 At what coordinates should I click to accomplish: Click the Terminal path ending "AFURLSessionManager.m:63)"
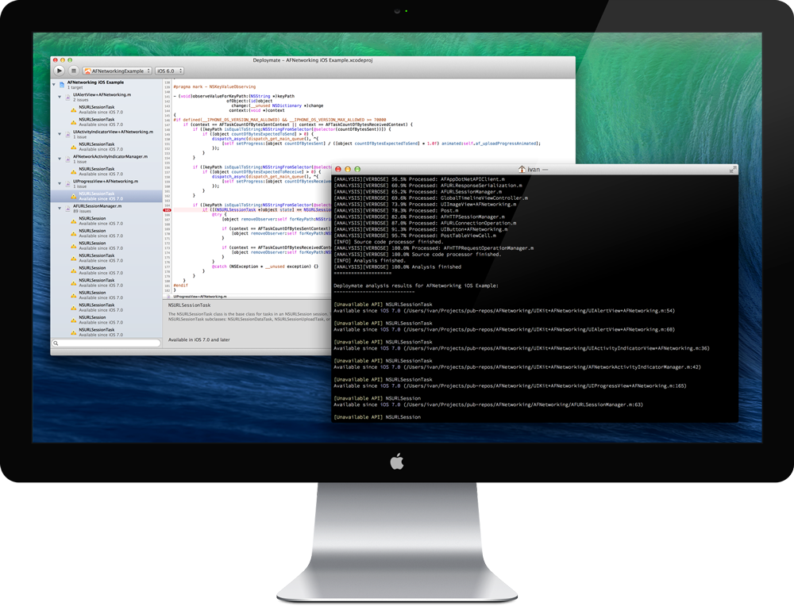(x=523, y=405)
